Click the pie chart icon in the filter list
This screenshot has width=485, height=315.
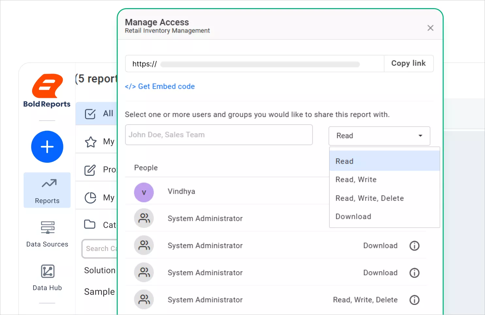[x=90, y=198]
